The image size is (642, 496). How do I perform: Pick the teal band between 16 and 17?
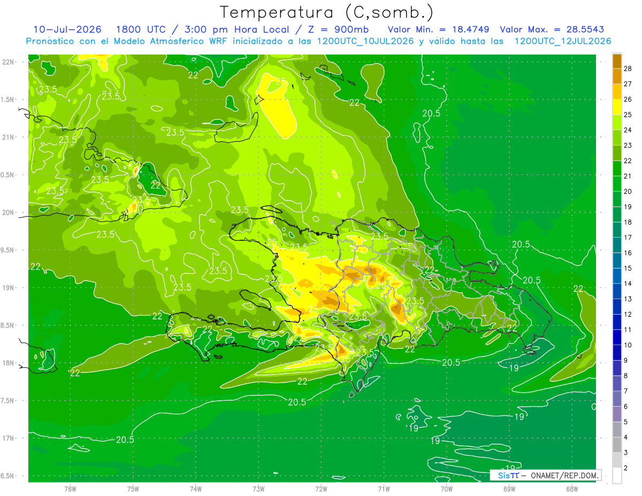coord(617,246)
